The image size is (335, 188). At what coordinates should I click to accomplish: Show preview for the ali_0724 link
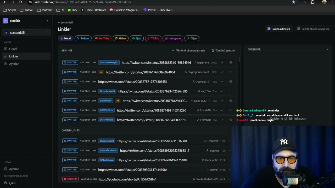tap(231, 91)
